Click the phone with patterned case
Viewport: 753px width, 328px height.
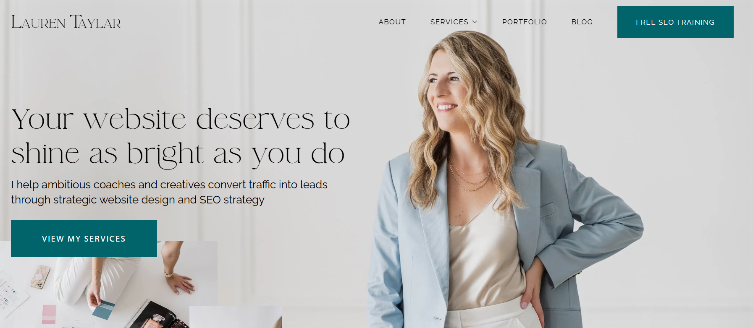click(40, 277)
